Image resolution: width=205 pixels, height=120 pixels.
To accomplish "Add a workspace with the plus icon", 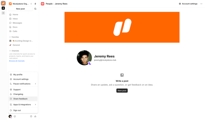I will (3, 13).
